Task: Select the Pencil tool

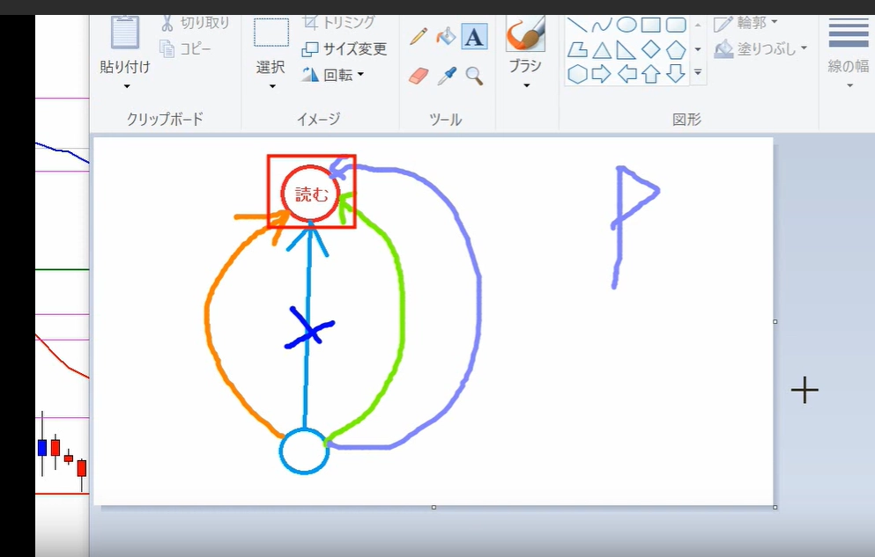Action: [x=419, y=36]
